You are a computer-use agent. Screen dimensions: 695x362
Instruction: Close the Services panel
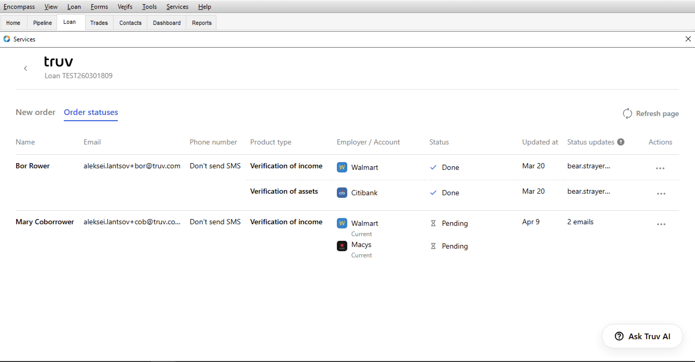[x=688, y=39]
